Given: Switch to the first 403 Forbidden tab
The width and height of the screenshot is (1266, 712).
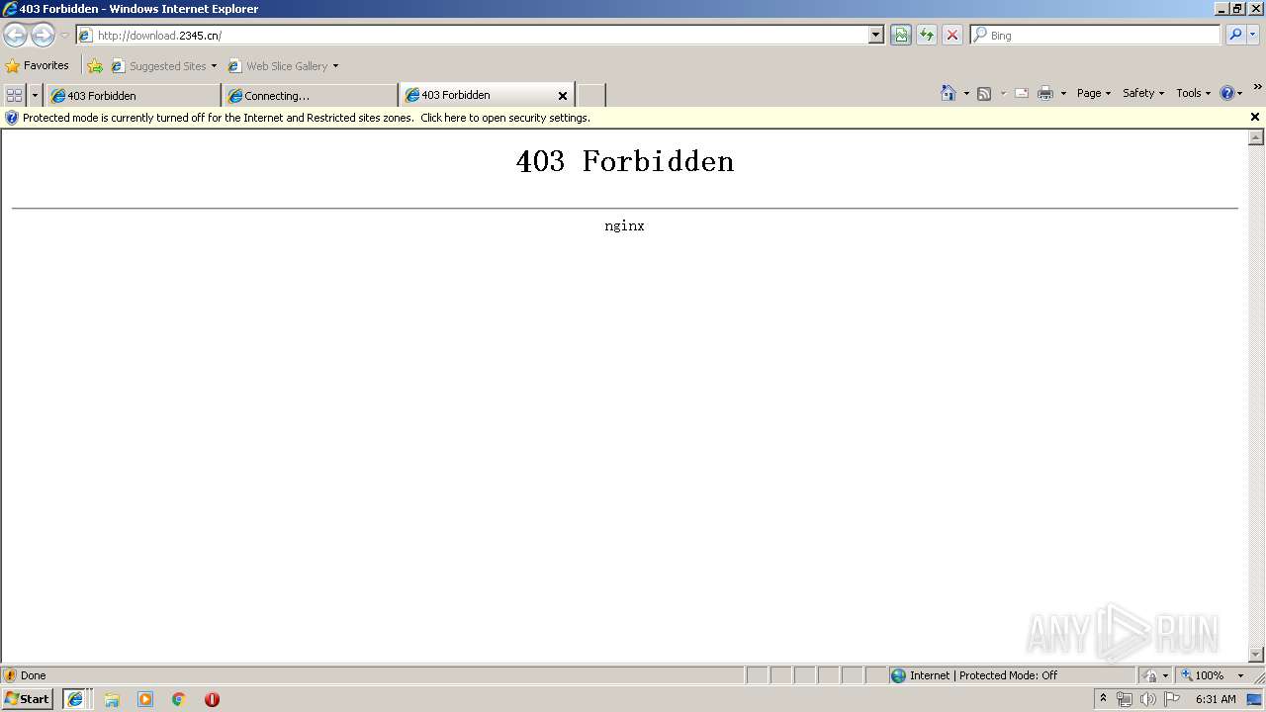Looking at the screenshot, I should coord(133,96).
